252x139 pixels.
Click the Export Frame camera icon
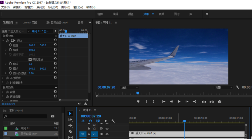(x=220, y=102)
